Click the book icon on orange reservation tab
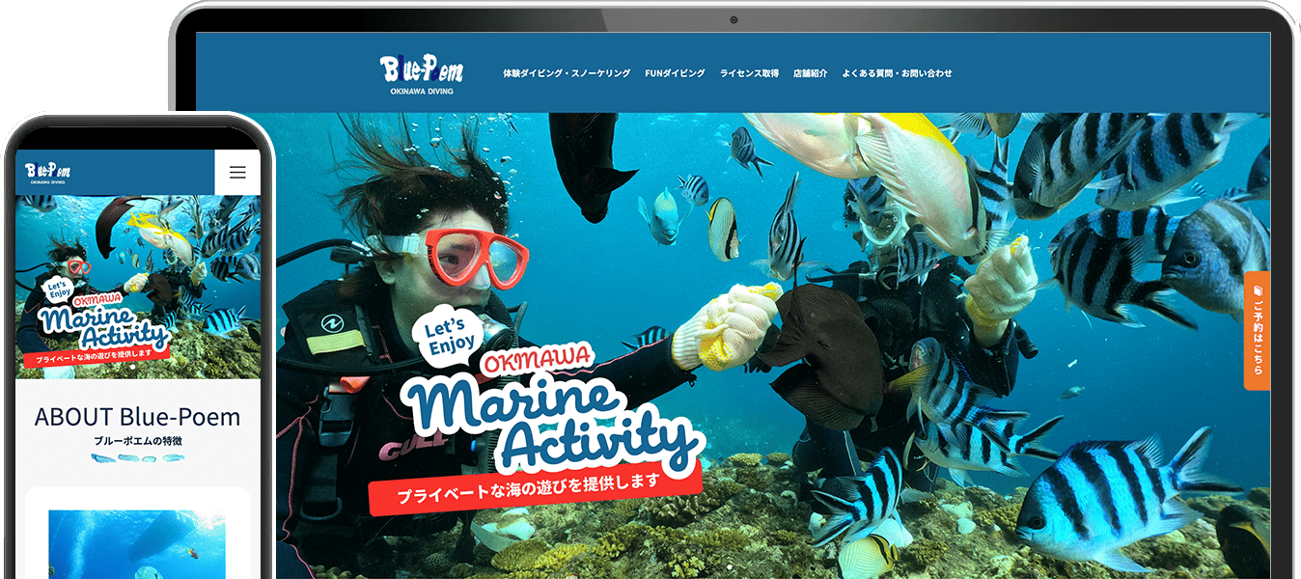Screen dimensions: 1301x579 [1256, 290]
